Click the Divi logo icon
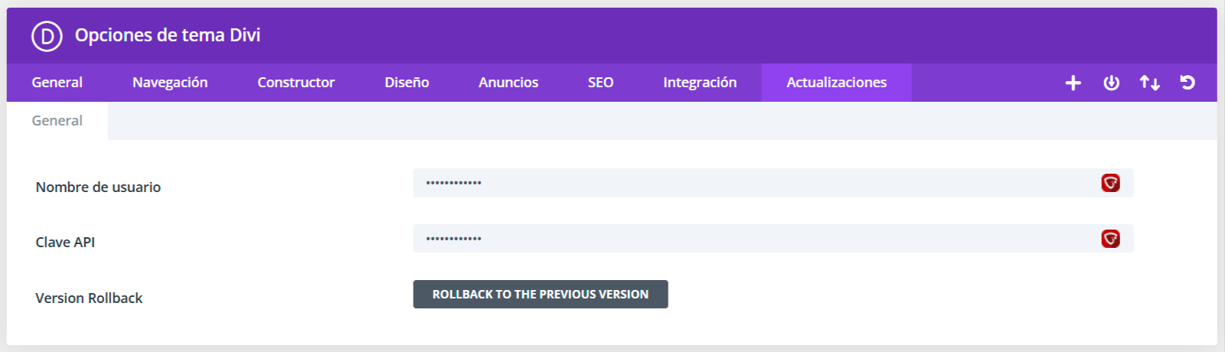This screenshot has width=1225, height=352. [x=47, y=36]
